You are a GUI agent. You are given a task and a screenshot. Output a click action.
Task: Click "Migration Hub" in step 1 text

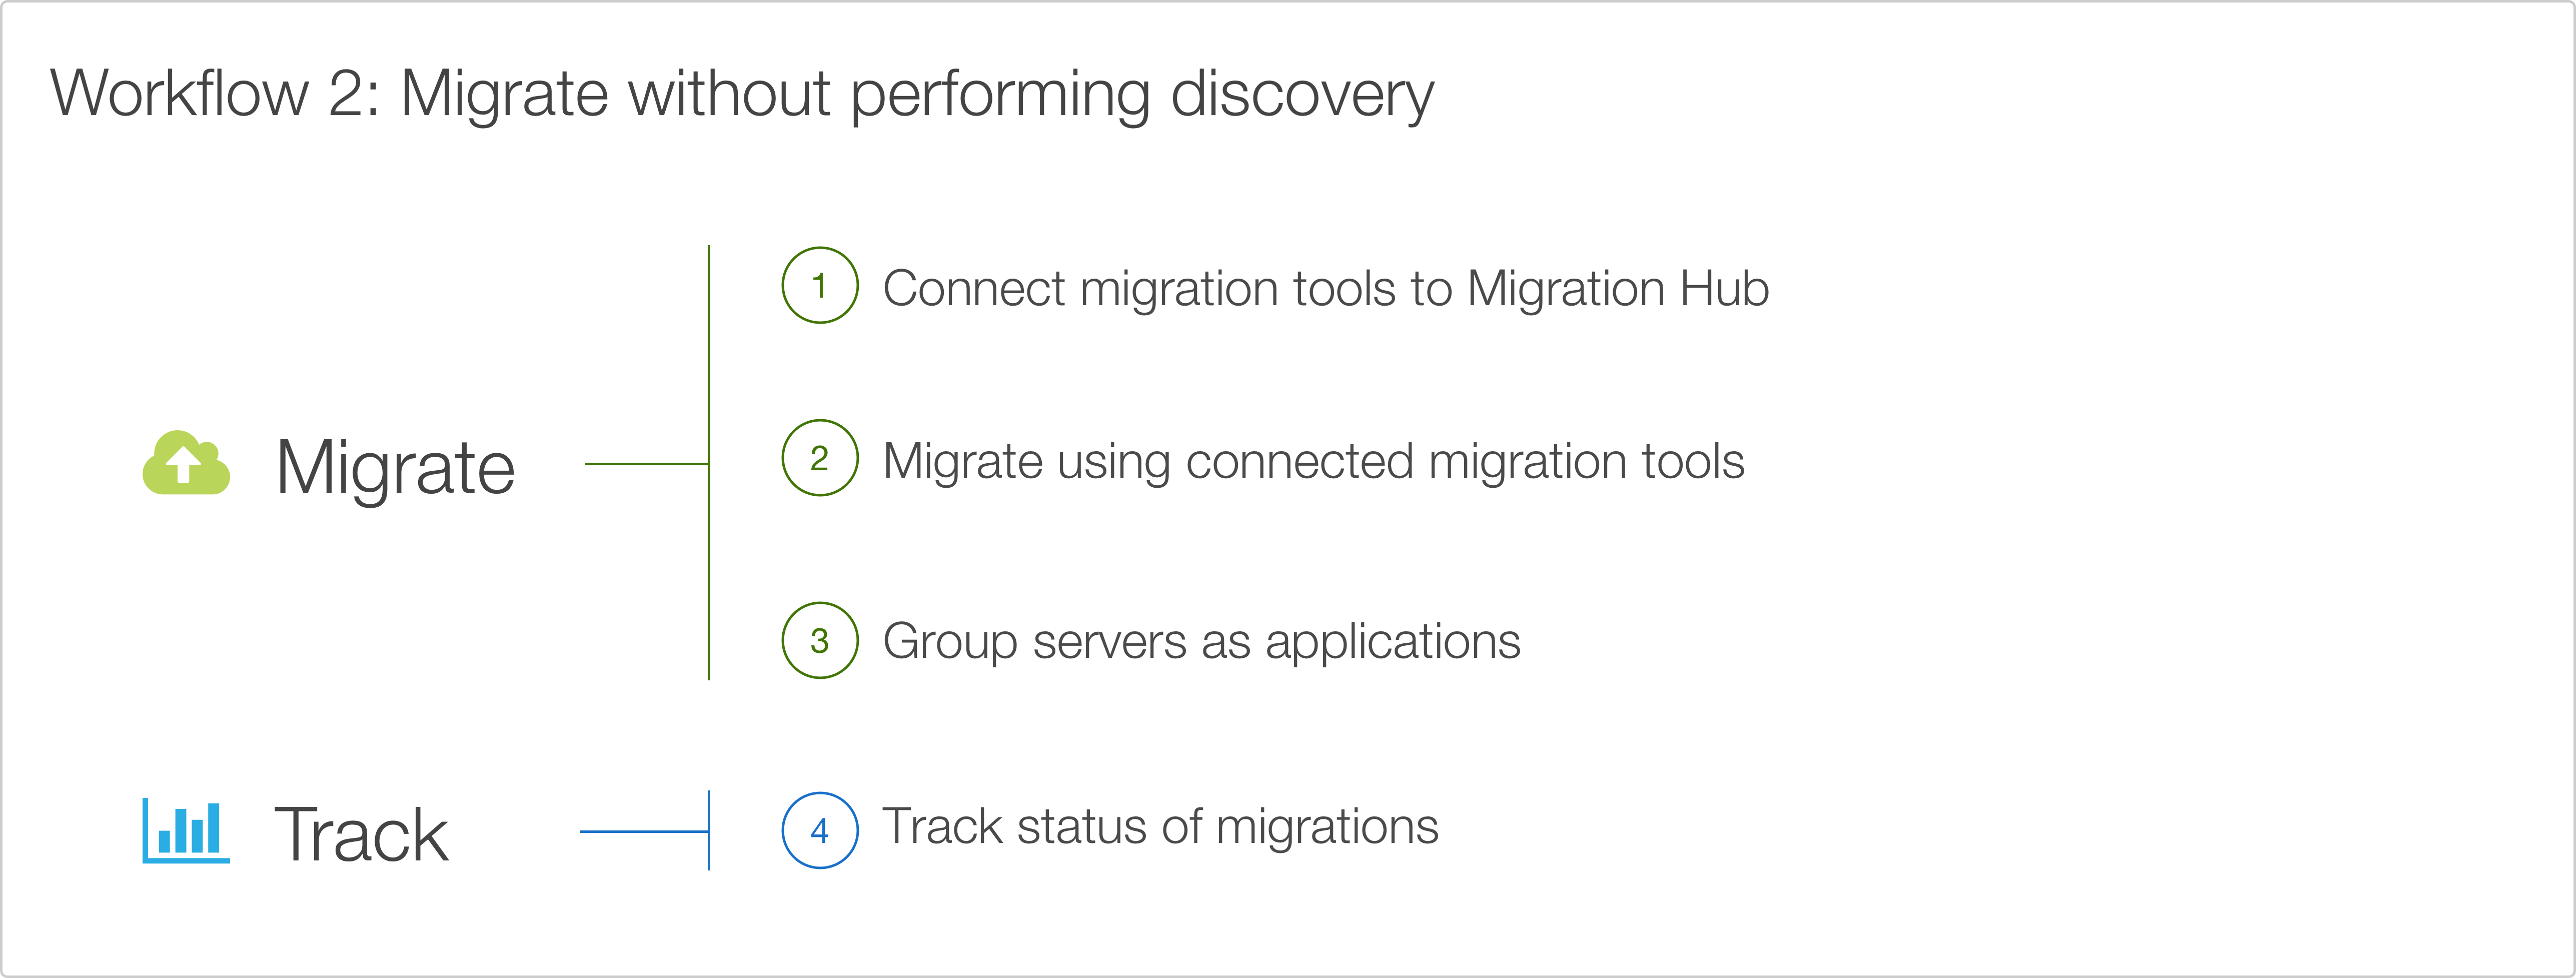pyautogui.click(x=1617, y=289)
